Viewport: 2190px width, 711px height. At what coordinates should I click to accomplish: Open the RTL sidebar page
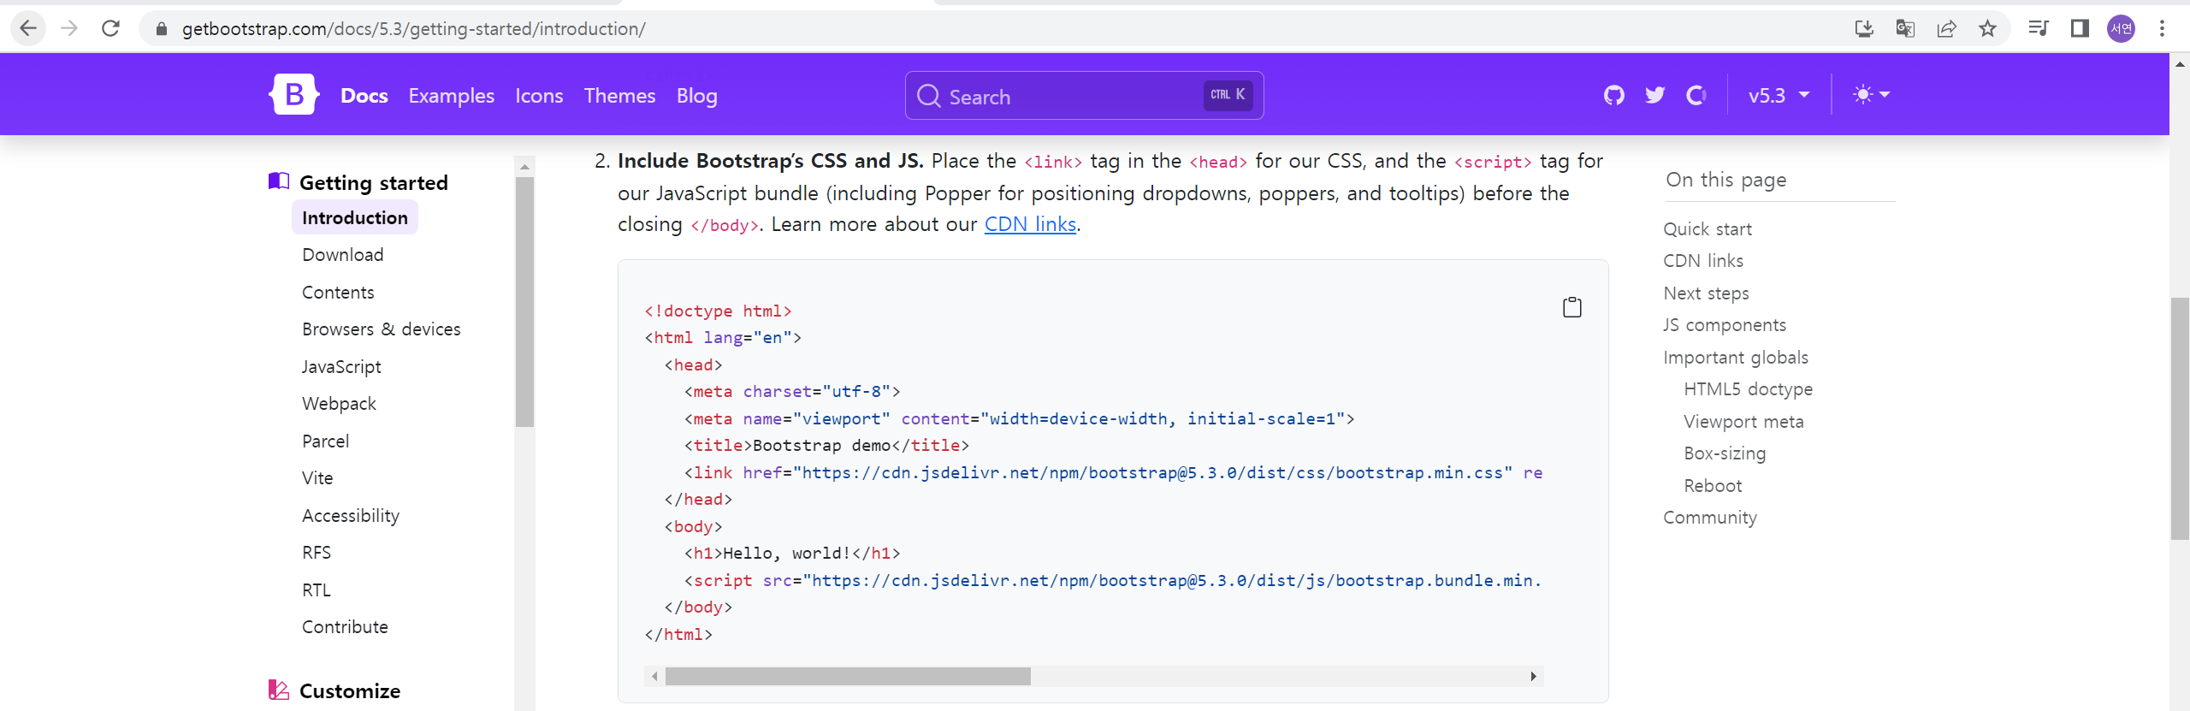(316, 590)
